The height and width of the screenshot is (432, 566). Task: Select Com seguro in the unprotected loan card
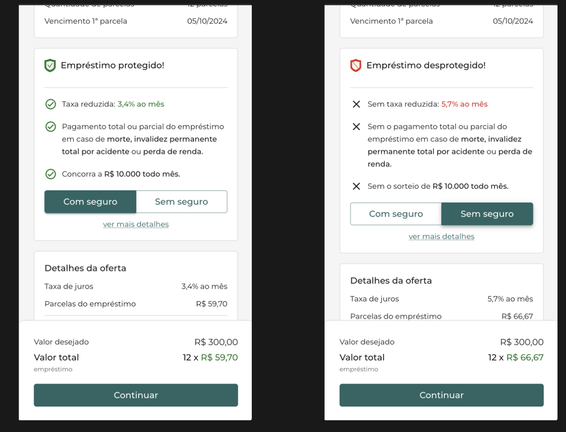click(x=396, y=214)
